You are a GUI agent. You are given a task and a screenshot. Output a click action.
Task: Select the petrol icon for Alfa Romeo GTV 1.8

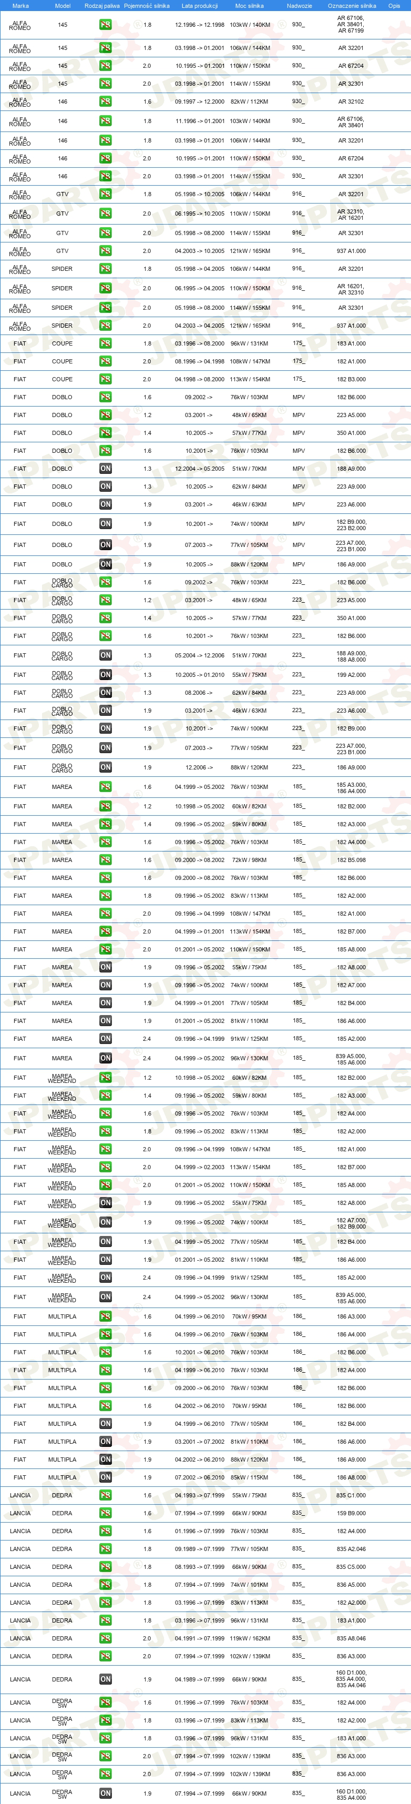(105, 194)
